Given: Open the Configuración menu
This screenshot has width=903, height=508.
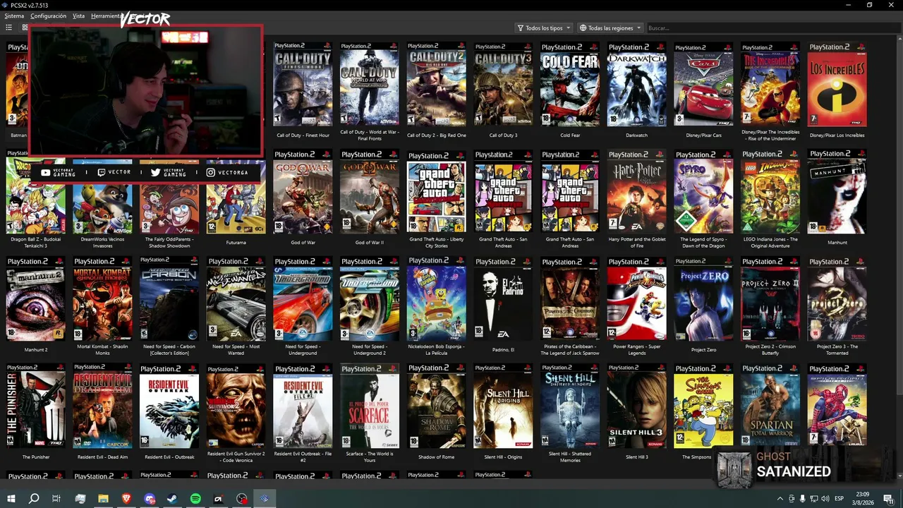Looking at the screenshot, I should tap(49, 16).
